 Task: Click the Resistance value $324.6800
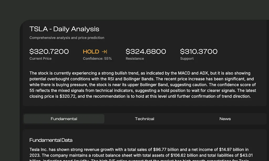point(146,51)
